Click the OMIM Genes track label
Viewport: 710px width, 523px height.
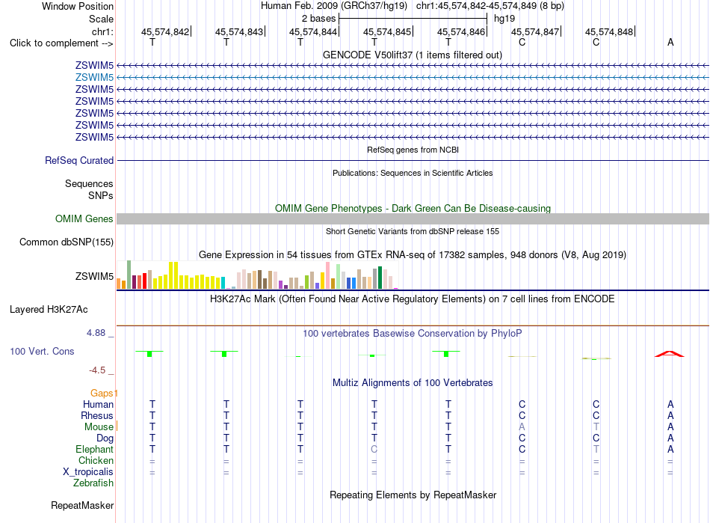pos(84,219)
